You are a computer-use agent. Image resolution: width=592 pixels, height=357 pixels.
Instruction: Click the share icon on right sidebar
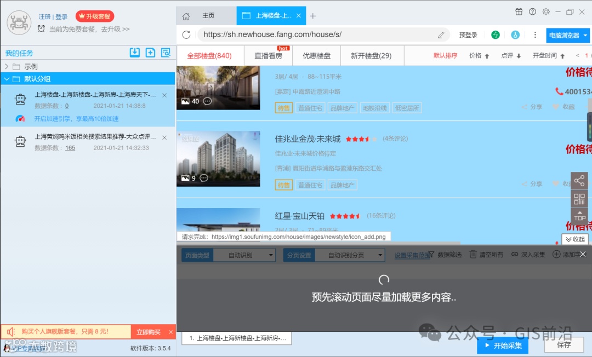coord(579,181)
